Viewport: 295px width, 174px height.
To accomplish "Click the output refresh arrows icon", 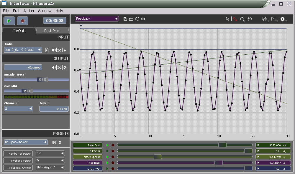I will point(65,68).
